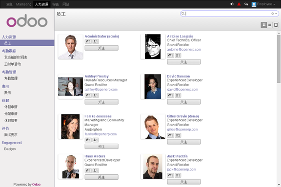The width and height of the screenshot is (281, 187).
Task: Click Administrator's message count icon
Action: tap(88, 41)
